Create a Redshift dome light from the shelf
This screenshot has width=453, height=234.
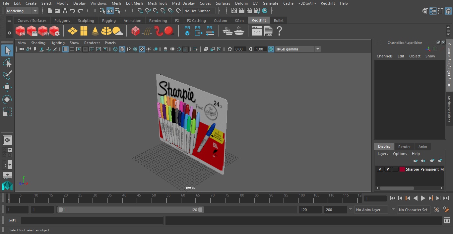pos(106,31)
